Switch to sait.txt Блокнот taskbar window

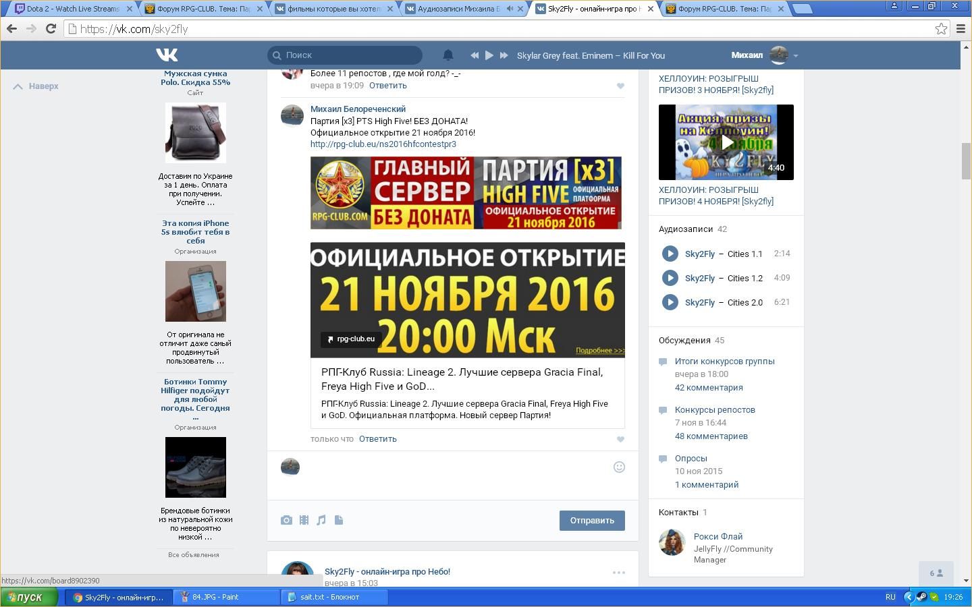[335, 597]
